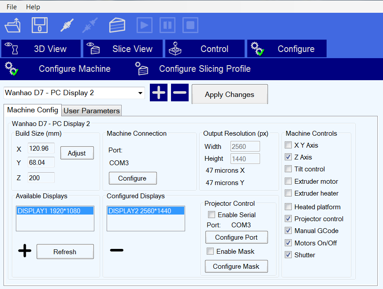Uncheck the Shutter checkbox
This screenshot has height=289, width=383.
pyautogui.click(x=288, y=255)
